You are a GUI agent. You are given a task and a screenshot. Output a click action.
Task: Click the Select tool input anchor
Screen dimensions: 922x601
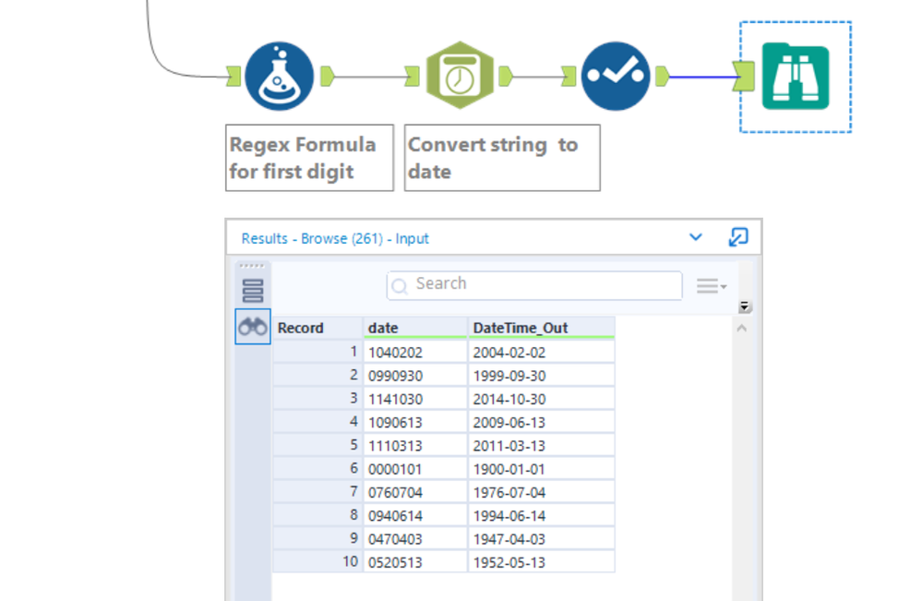coord(569,76)
